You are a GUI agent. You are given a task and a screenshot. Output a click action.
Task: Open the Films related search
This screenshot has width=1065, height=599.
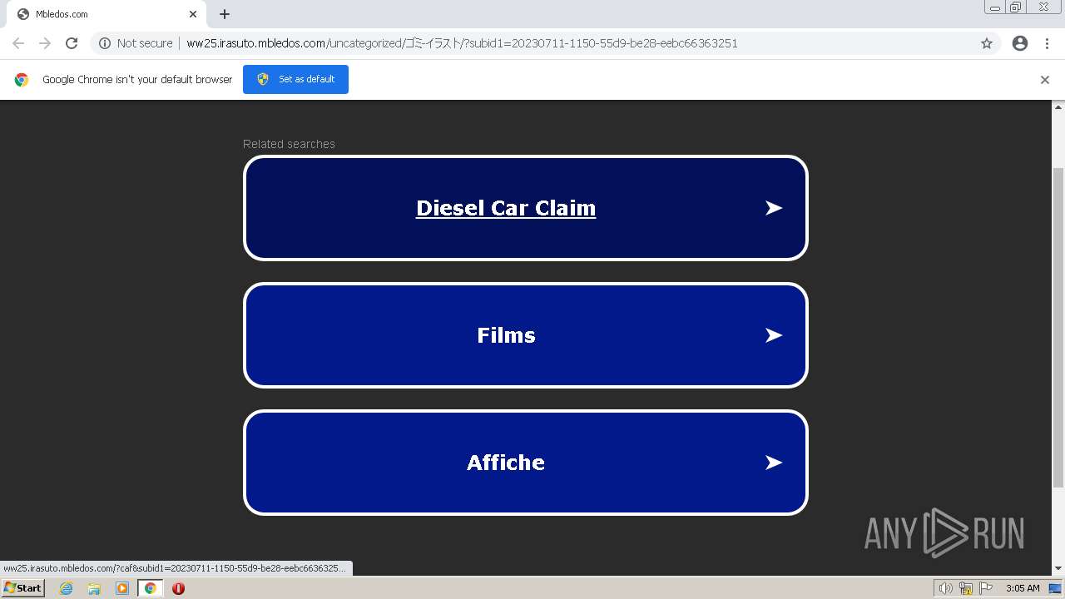pos(506,335)
